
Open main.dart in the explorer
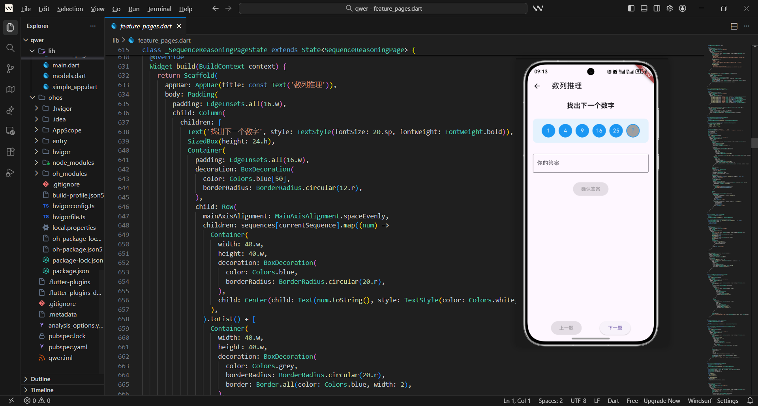[x=66, y=65]
